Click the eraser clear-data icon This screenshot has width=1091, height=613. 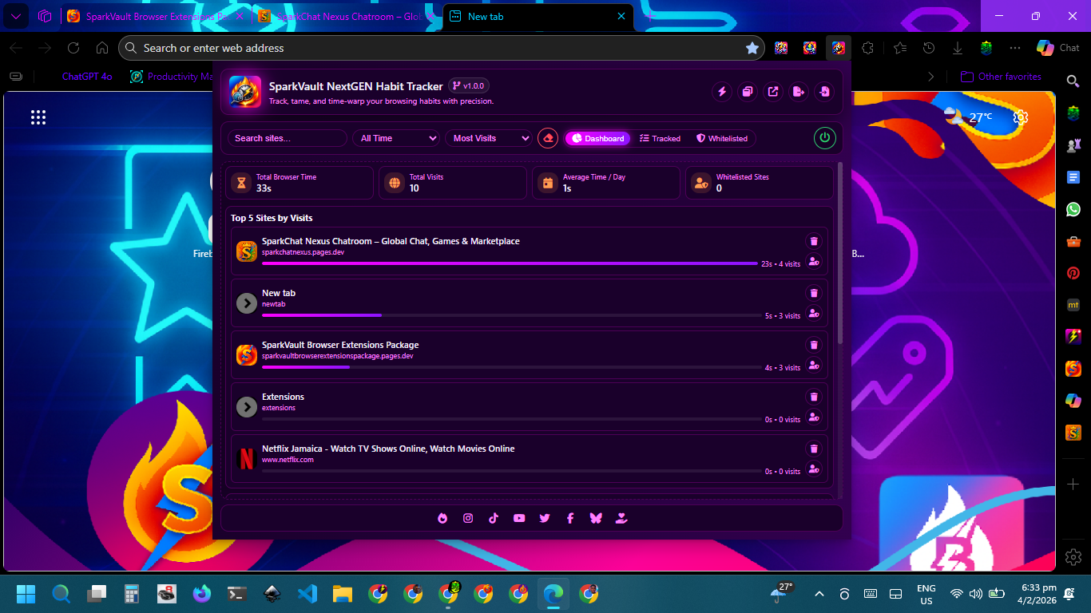(x=548, y=138)
